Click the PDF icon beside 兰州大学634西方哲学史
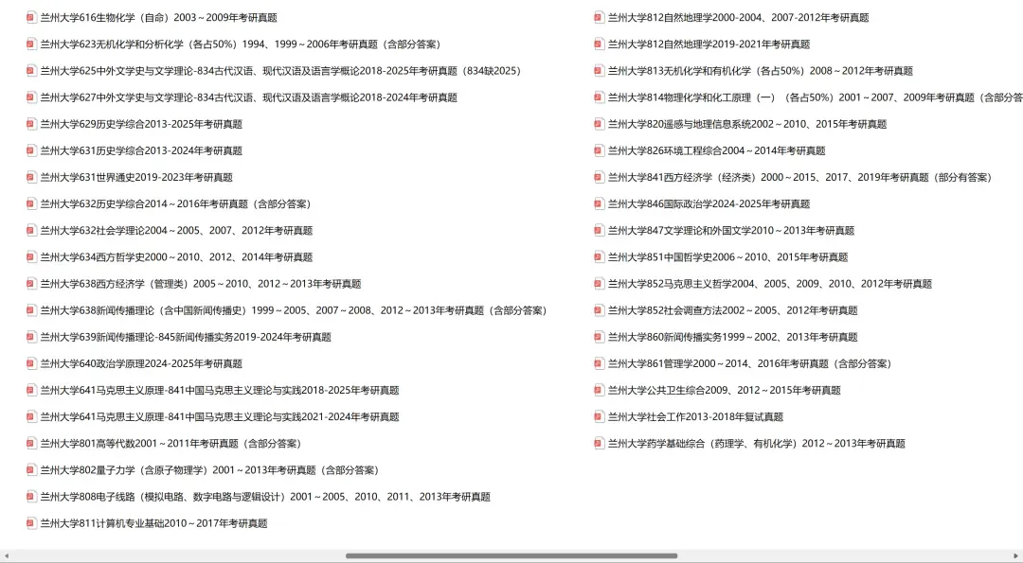This screenshot has width=1023, height=563. click(x=31, y=257)
